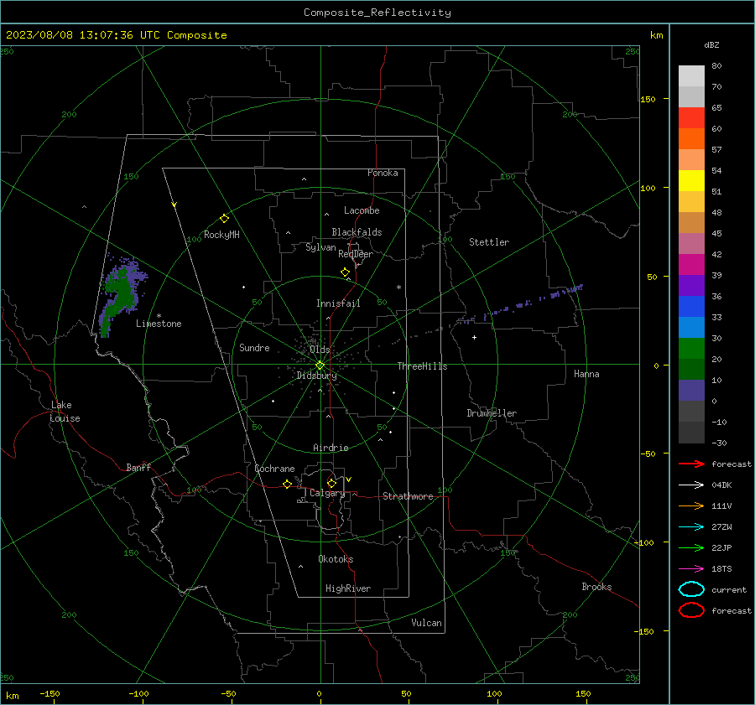Click the Composite_Reflectivity title
The image size is (755, 705).
[377, 13]
